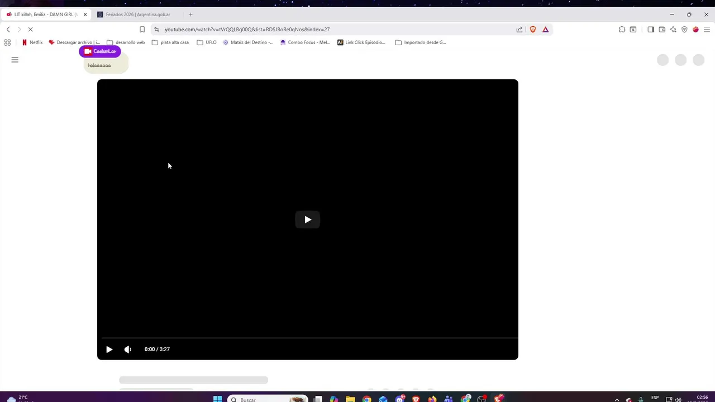Open the Windows Start menu
The image size is (715, 402).
(217, 399)
